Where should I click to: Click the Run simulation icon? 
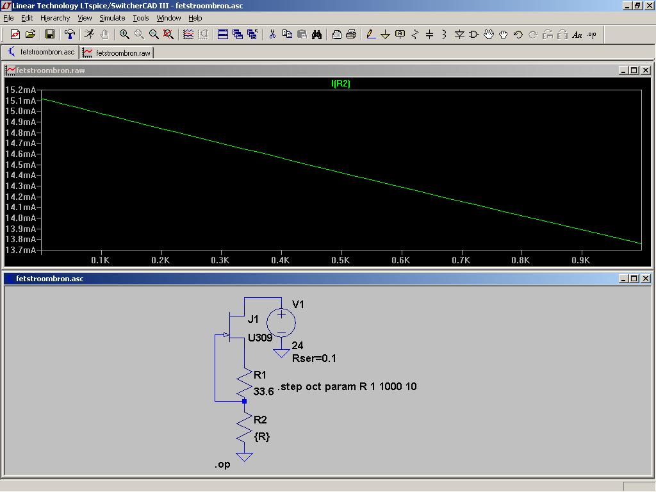(x=89, y=35)
